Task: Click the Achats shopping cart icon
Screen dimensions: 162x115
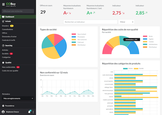Action: point(3,21)
